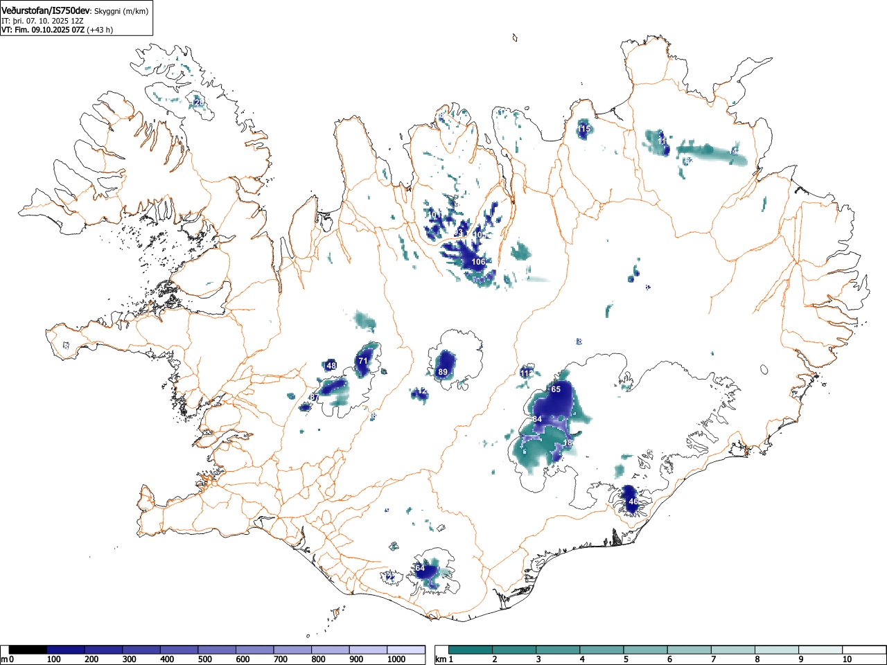887x665 pixels.
Task: Pick the 6–7 km legend swatch
Action: coord(690,650)
